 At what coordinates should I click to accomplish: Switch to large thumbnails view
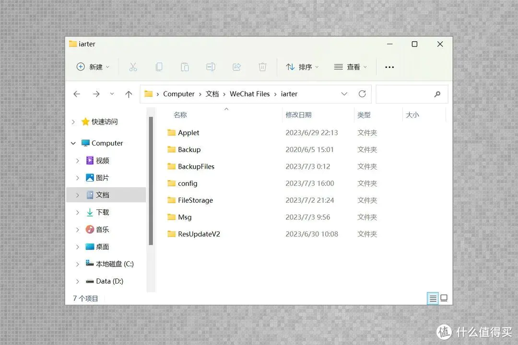[444, 299]
